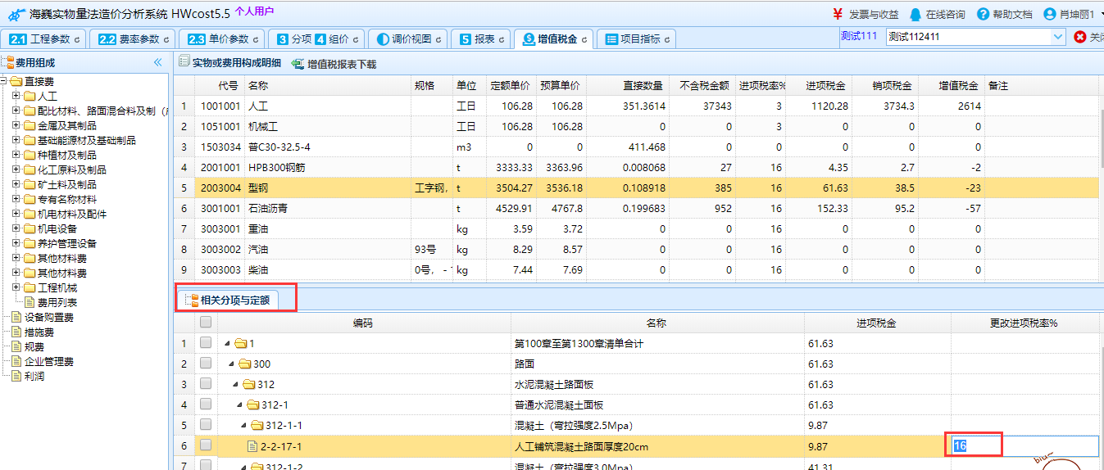Click the 帮助文档 question mark icon
The width and height of the screenshot is (1104, 470).
click(984, 14)
